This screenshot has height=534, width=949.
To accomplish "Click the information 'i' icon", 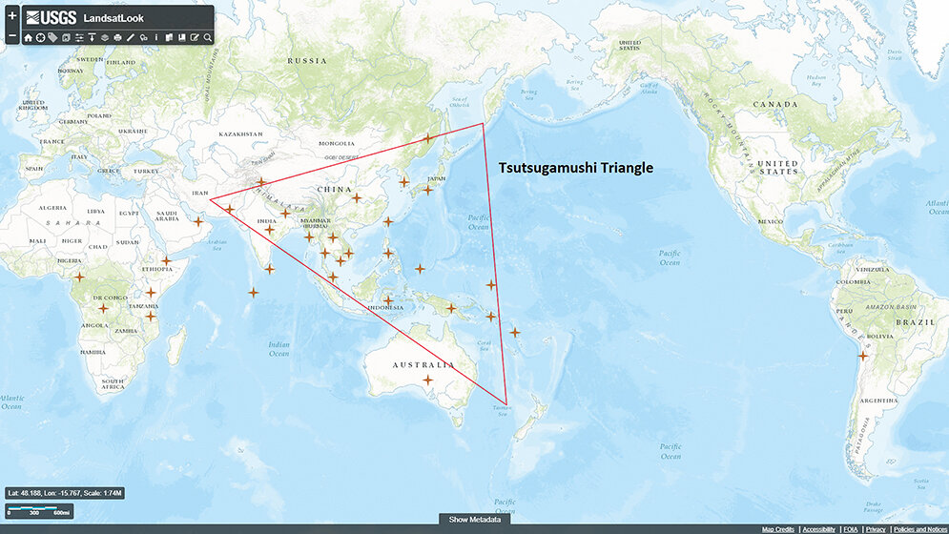I will click(156, 37).
